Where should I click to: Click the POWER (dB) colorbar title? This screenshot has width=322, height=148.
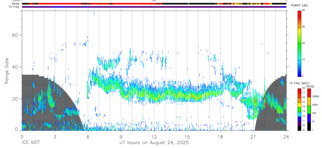click(299, 5)
